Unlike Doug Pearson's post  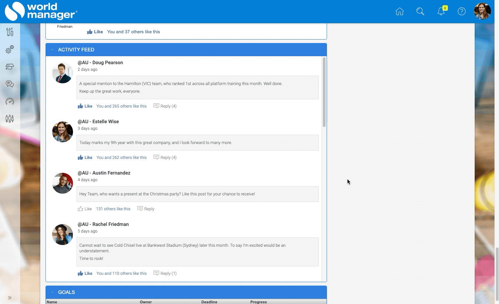point(85,106)
